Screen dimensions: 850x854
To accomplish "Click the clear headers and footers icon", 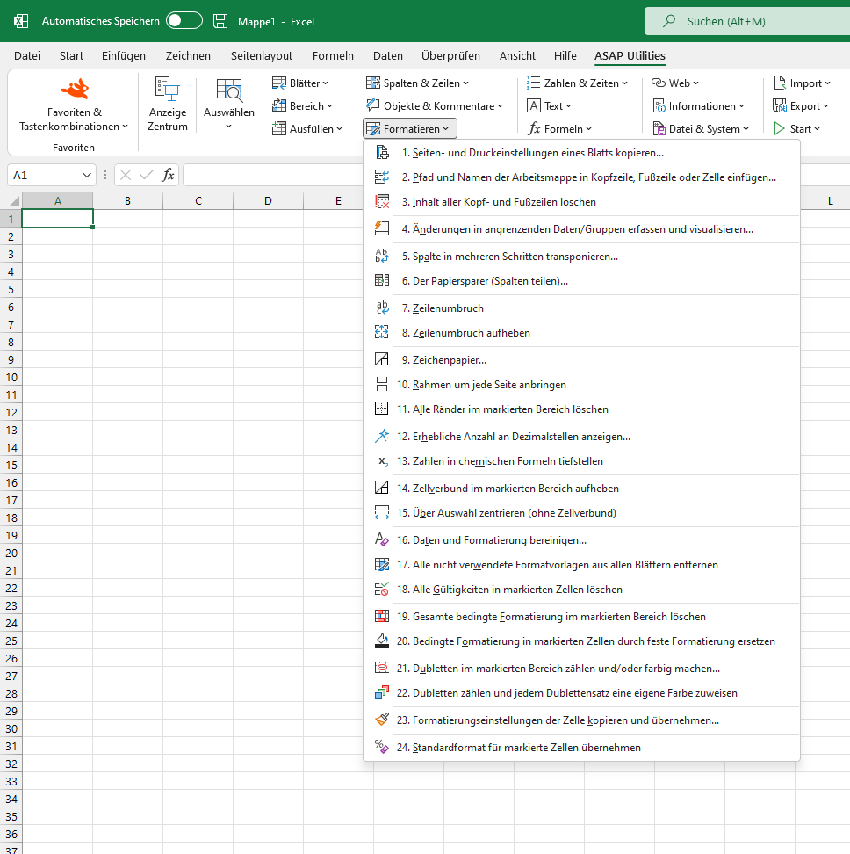I will [382, 201].
